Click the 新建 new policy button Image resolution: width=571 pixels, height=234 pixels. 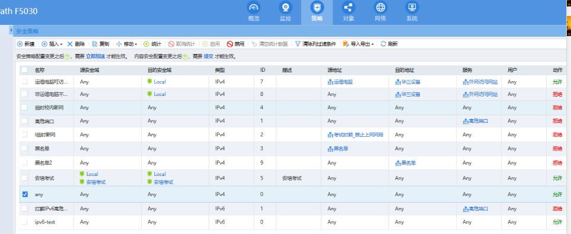click(26, 44)
